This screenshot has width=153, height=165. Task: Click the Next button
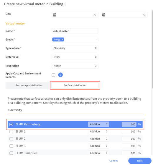(140, 161)
